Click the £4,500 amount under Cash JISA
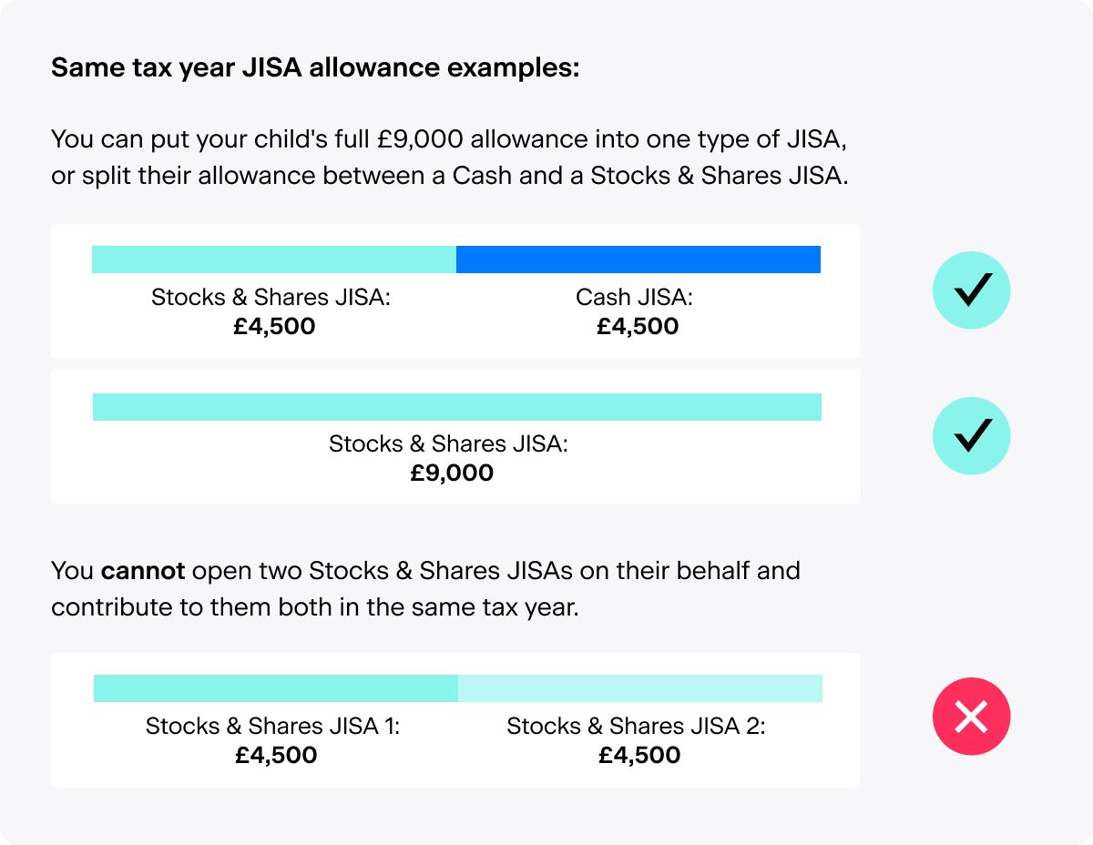The width and height of the screenshot is (1093, 845). tap(638, 326)
